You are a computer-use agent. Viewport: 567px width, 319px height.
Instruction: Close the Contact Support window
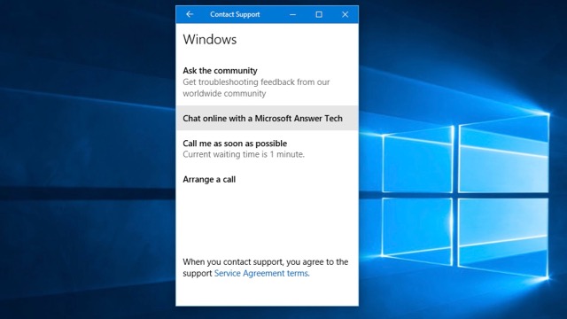click(x=345, y=14)
